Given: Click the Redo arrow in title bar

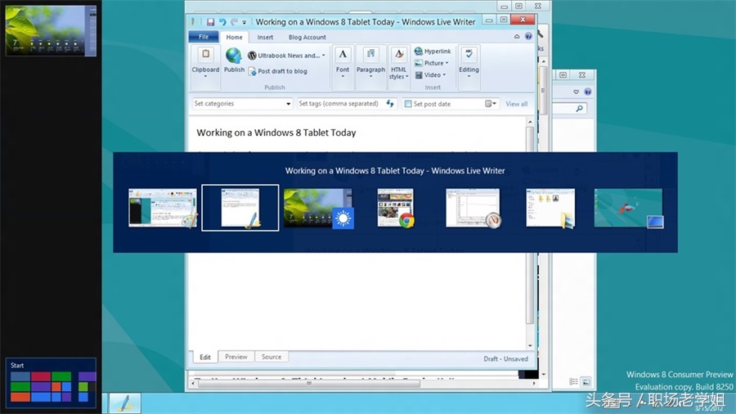Looking at the screenshot, I should [x=234, y=22].
